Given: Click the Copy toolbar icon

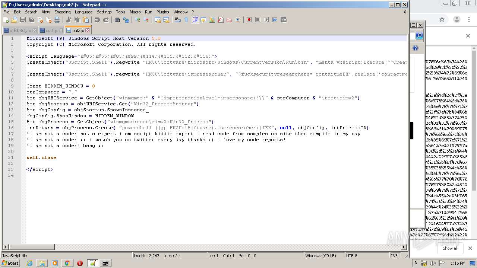Looking at the screenshot, I should point(77,20).
